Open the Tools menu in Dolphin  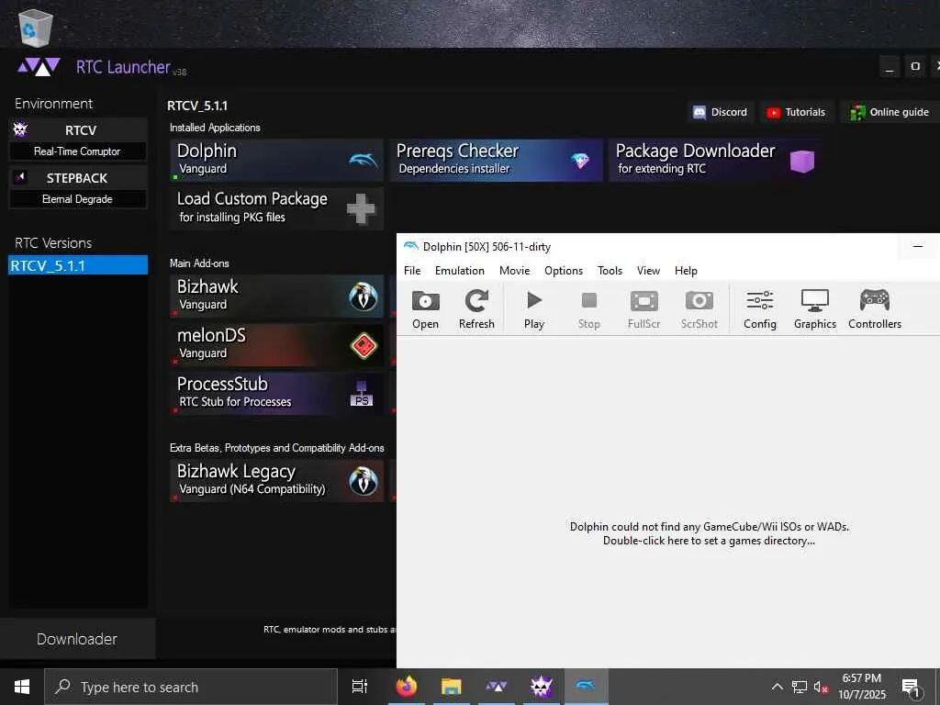610,271
